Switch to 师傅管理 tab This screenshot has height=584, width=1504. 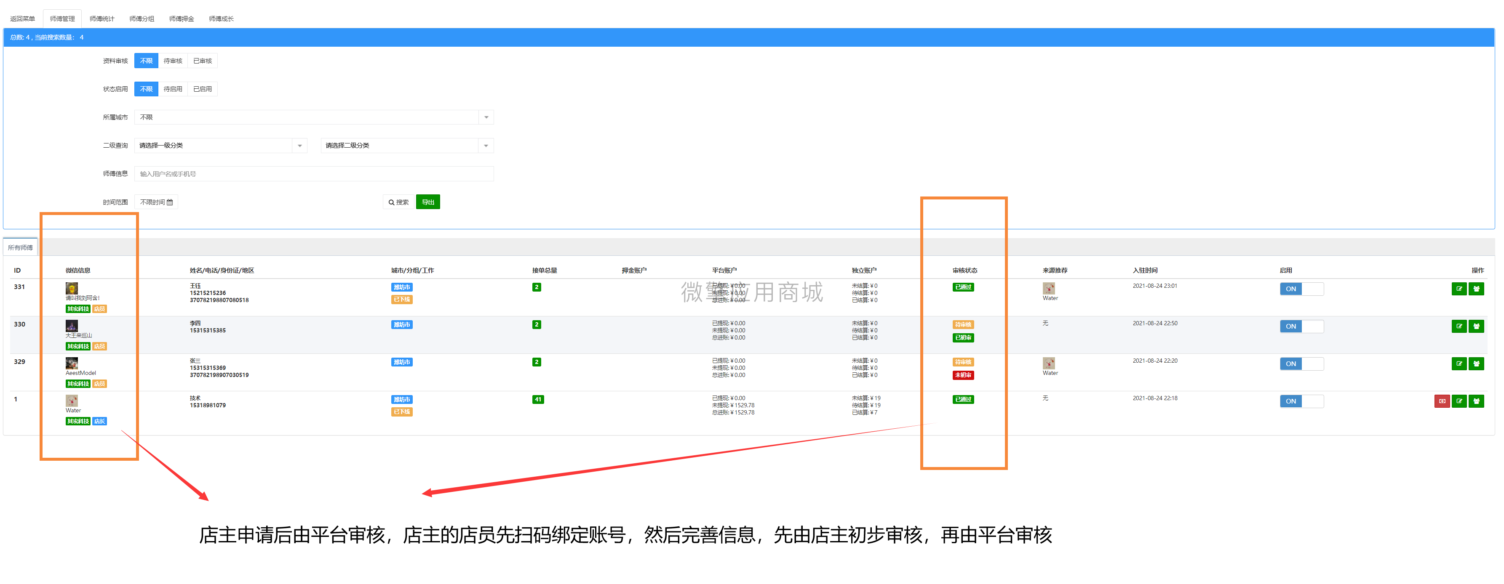(x=62, y=19)
